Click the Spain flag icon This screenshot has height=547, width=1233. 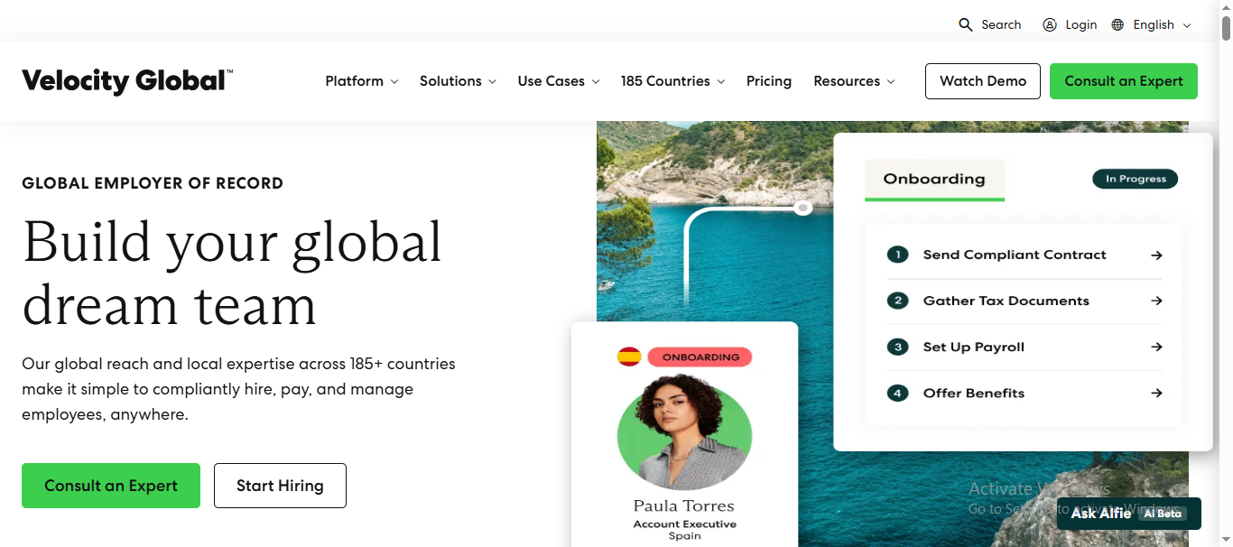click(x=629, y=357)
